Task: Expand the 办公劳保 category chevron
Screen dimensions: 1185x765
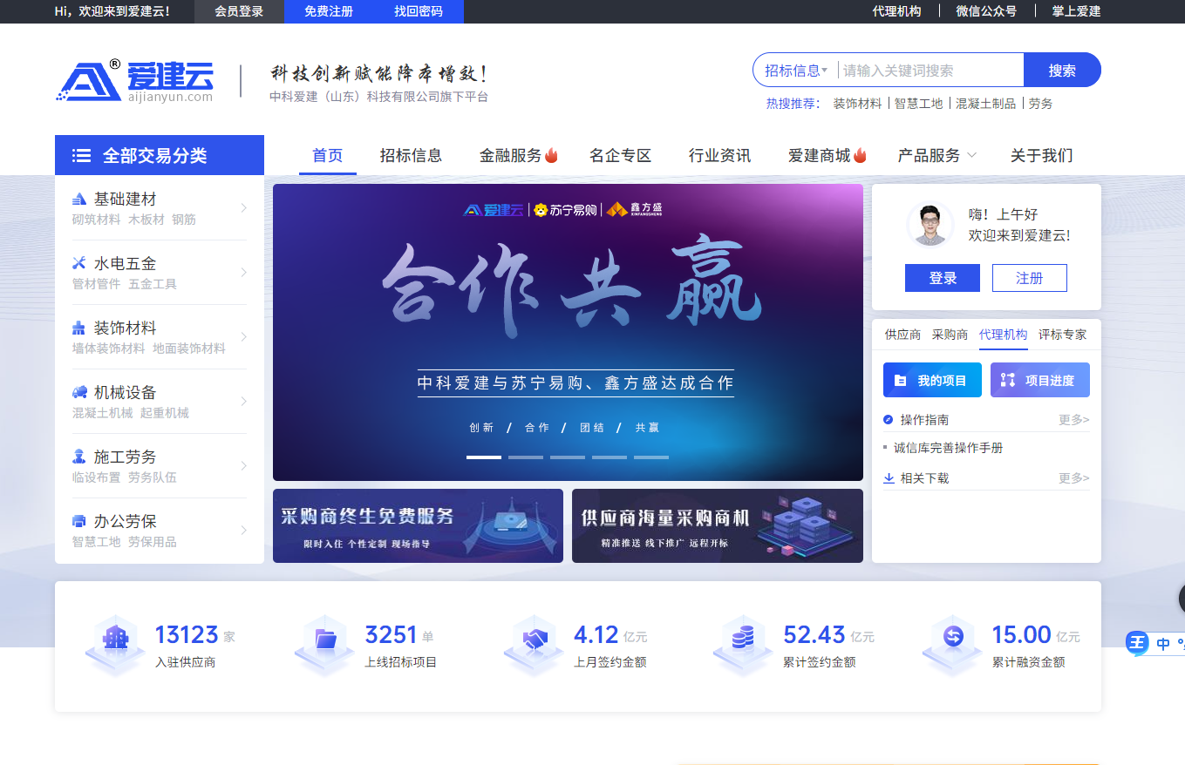Action: [243, 530]
